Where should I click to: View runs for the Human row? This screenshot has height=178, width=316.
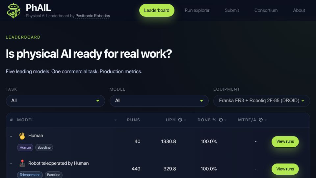pos(285,141)
